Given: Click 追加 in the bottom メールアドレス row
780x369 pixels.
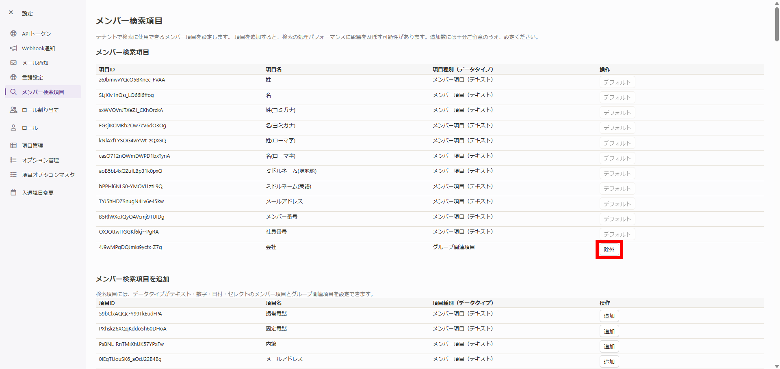Looking at the screenshot, I should pos(609,361).
